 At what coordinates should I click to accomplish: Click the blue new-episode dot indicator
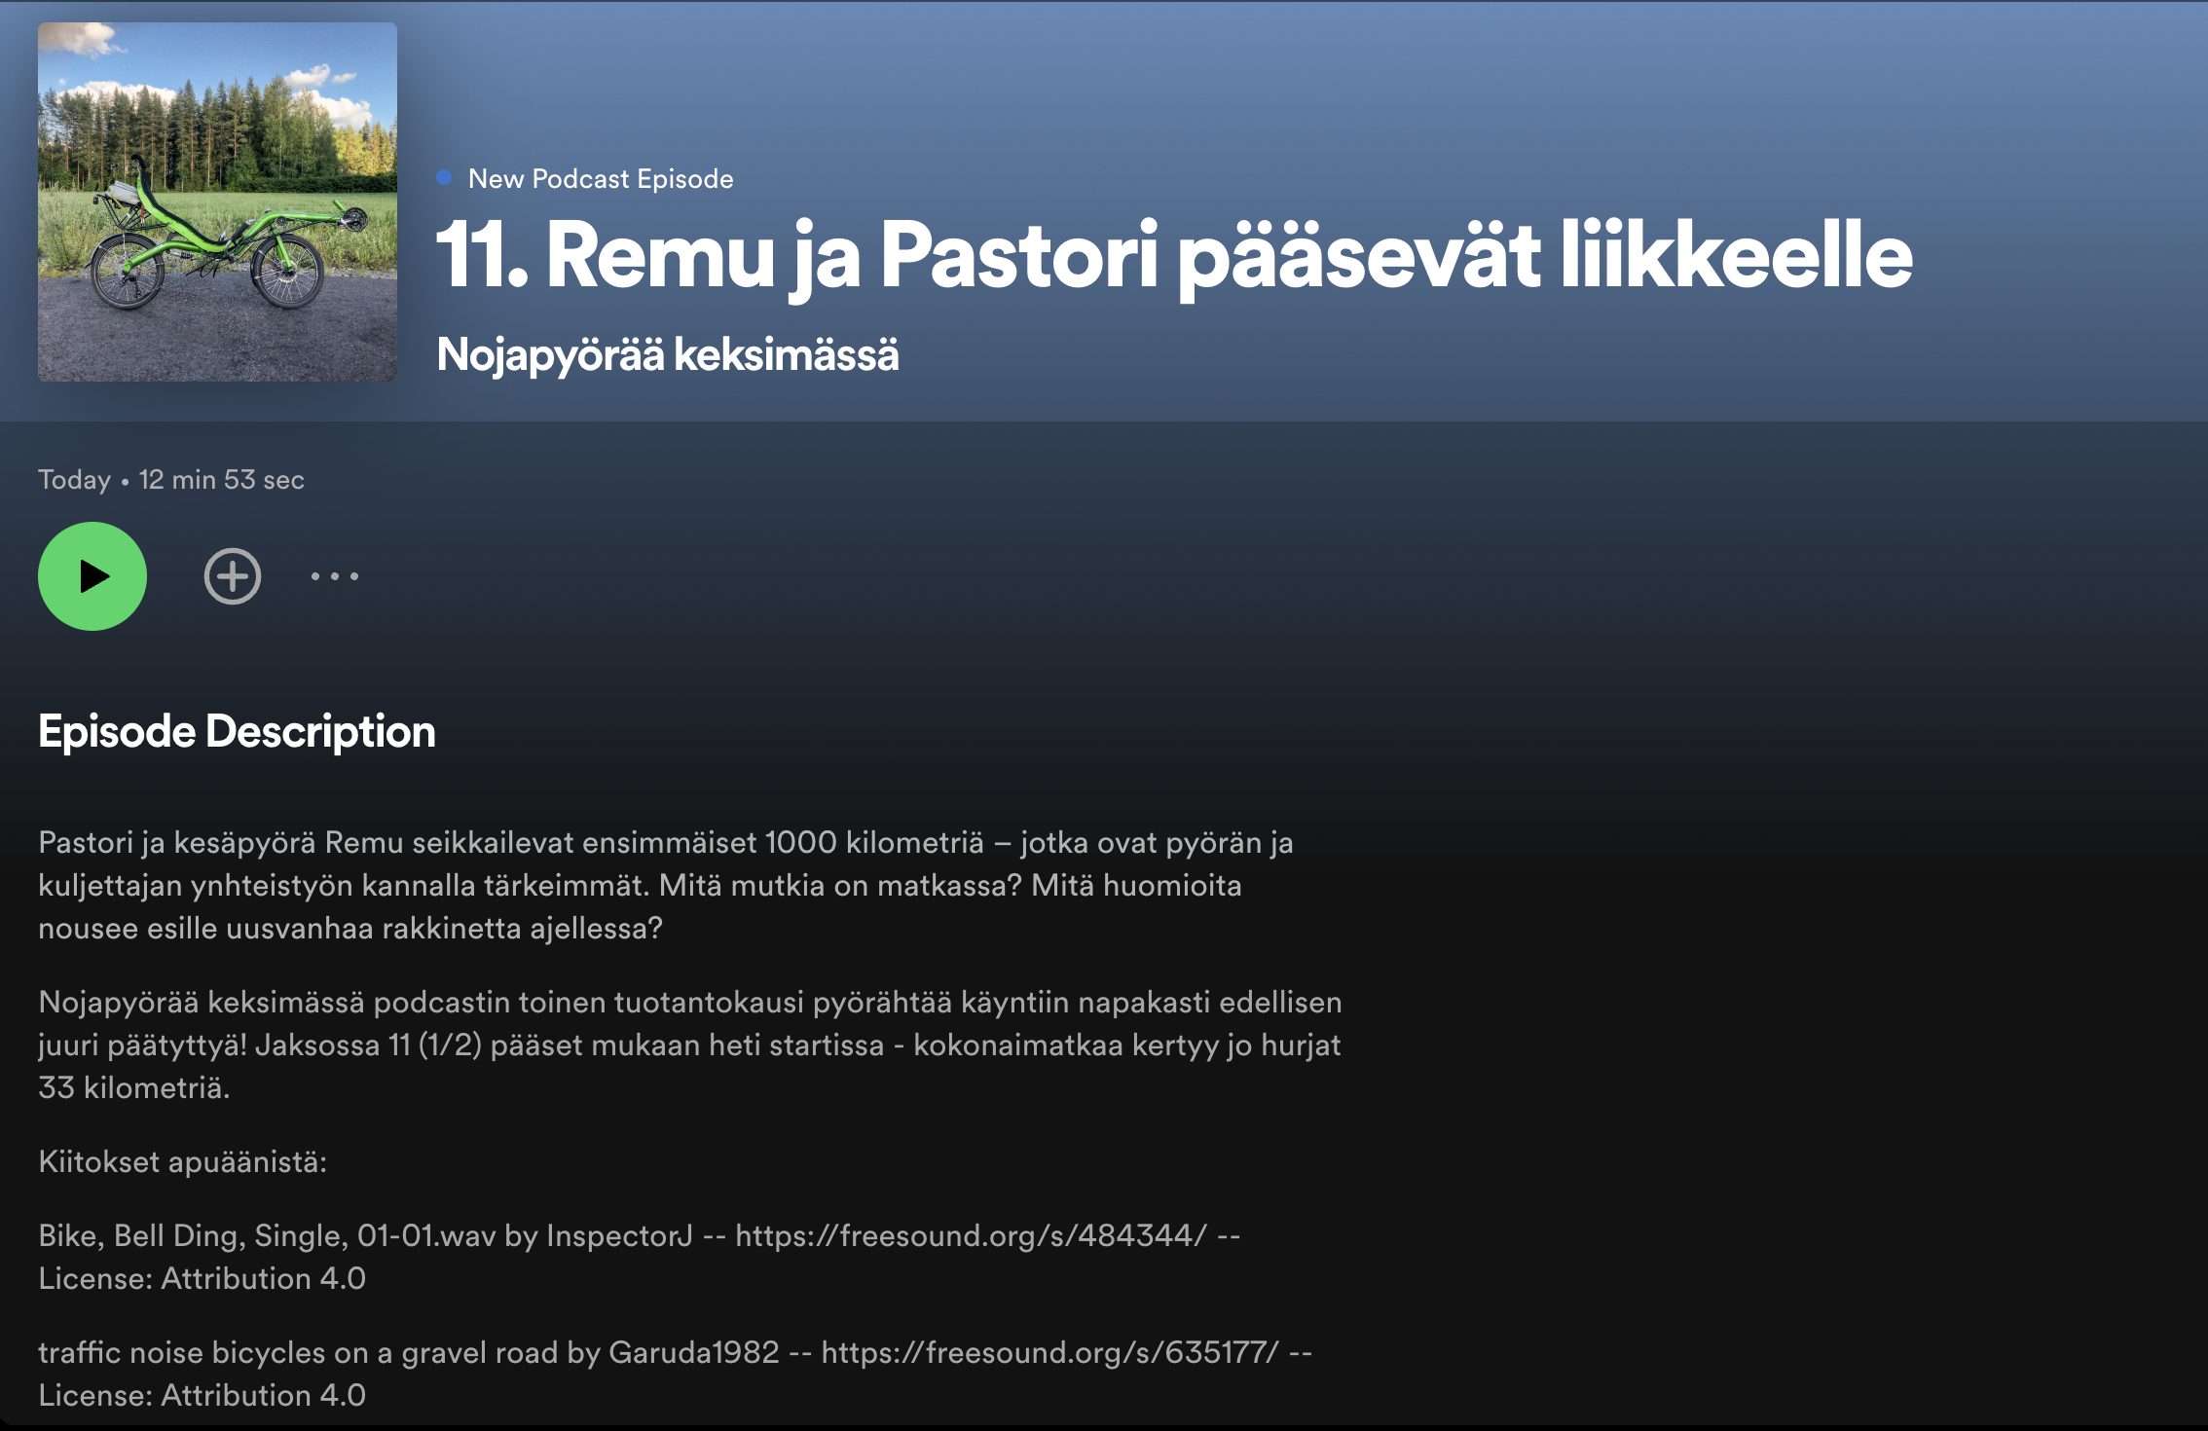click(444, 177)
